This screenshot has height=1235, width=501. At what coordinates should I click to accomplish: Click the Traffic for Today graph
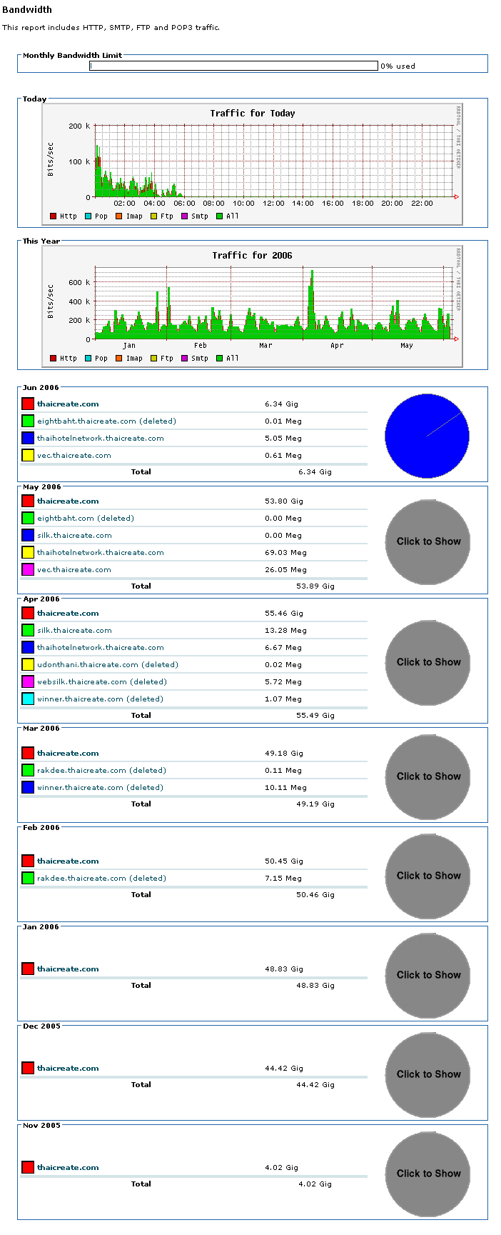pos(252,164)
